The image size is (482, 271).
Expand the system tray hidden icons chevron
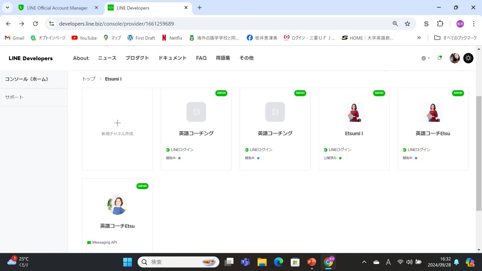364,262
